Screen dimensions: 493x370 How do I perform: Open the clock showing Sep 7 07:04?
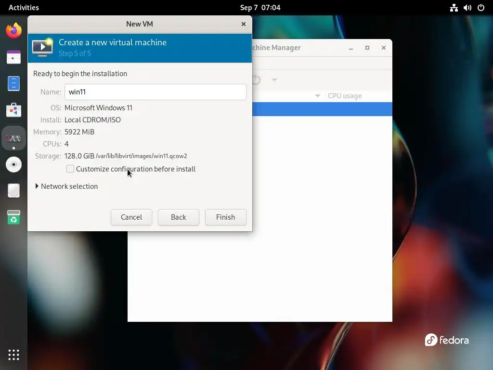pos(260,8)
